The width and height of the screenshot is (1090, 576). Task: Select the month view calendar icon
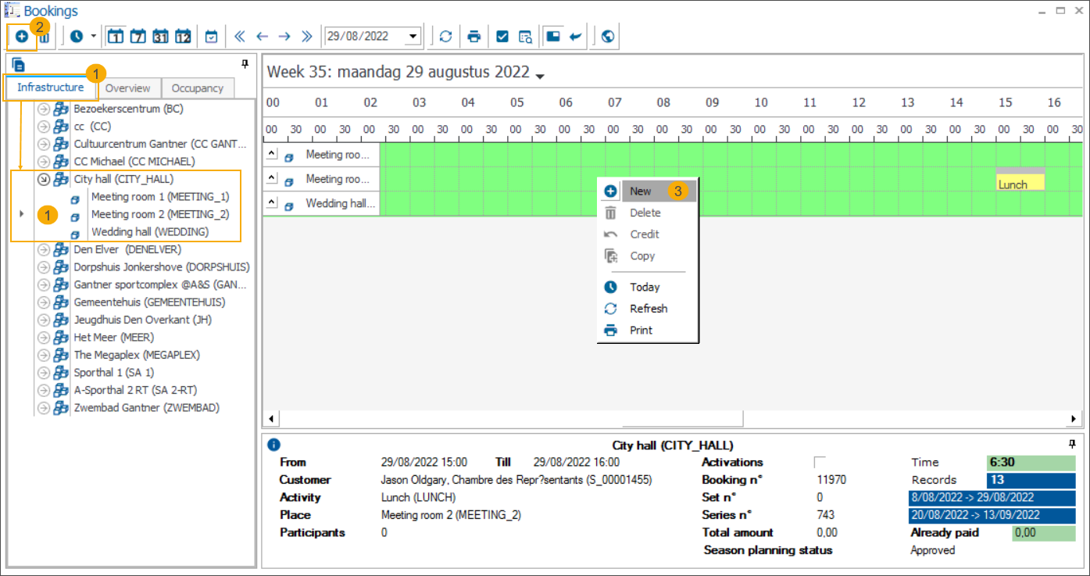[x=160, y=35]
